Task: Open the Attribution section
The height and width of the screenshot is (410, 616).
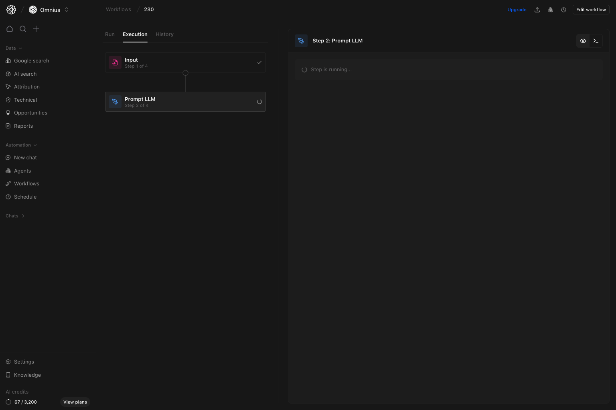Action: (x=26, y=86)
